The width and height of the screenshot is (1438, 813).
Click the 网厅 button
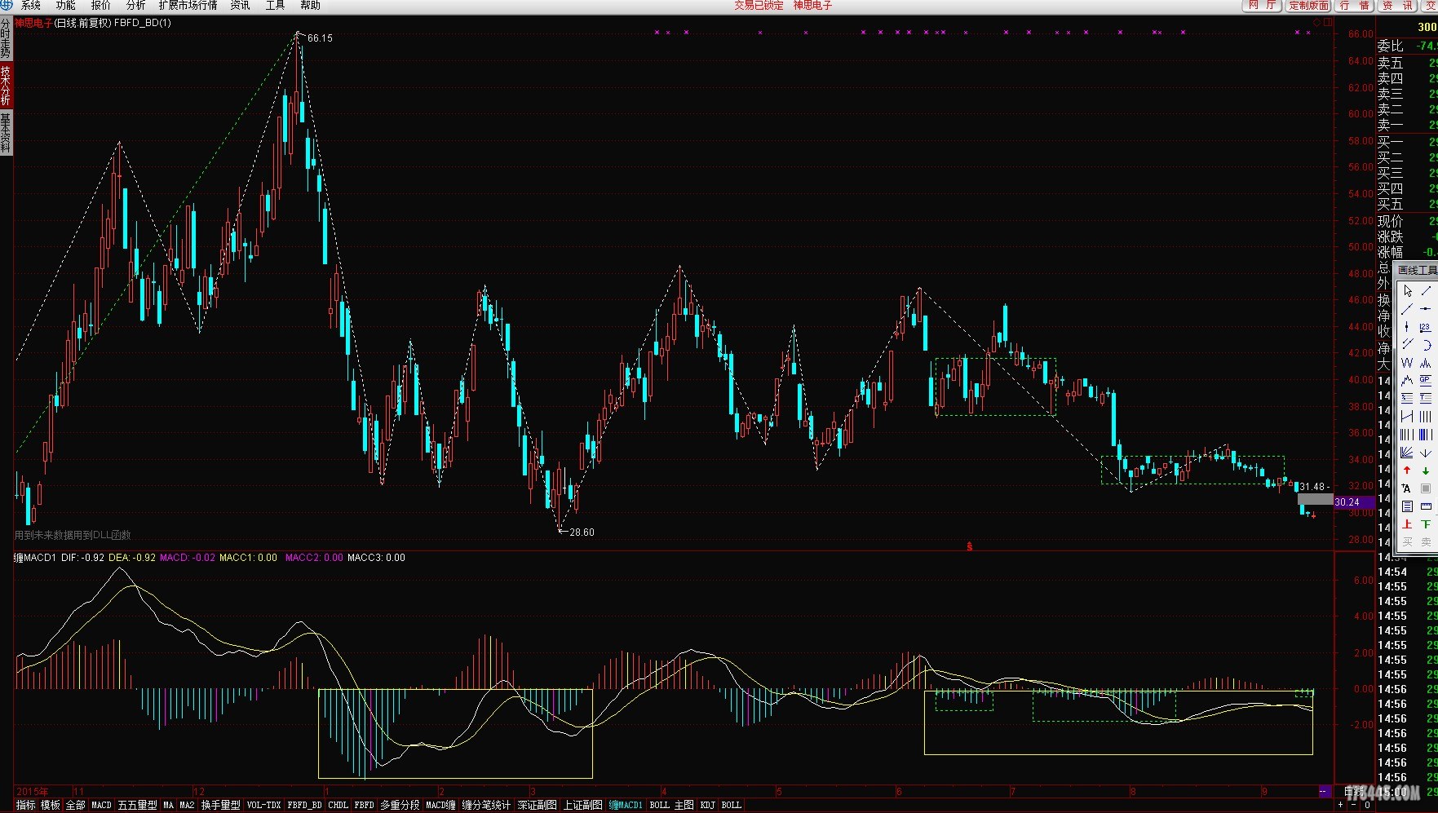click(1263, 6)
